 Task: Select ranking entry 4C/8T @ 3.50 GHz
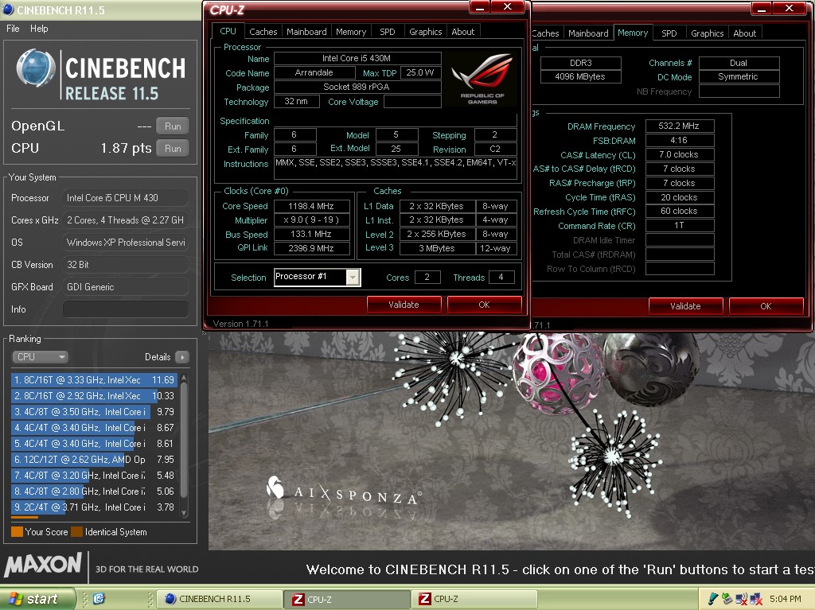[94, 412]
